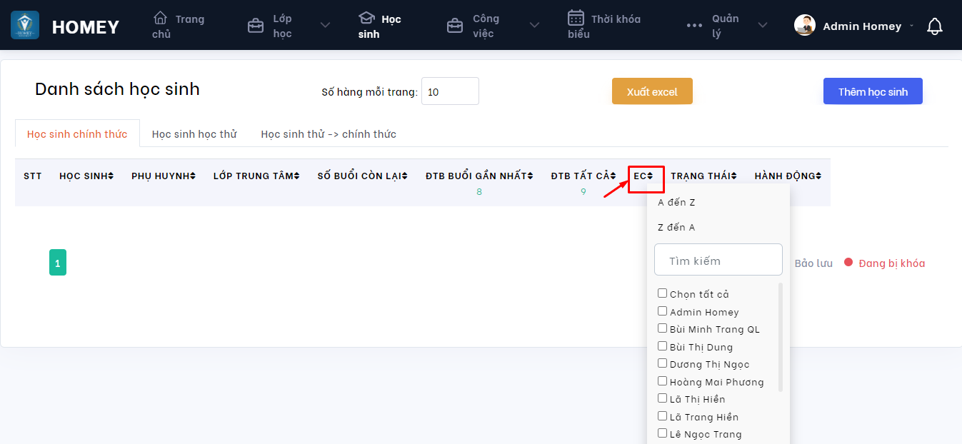The height and width of the screenshot is (444, 962).
Task: Sort by Lớp trung tâm column arrows
Action: [297, 176]
